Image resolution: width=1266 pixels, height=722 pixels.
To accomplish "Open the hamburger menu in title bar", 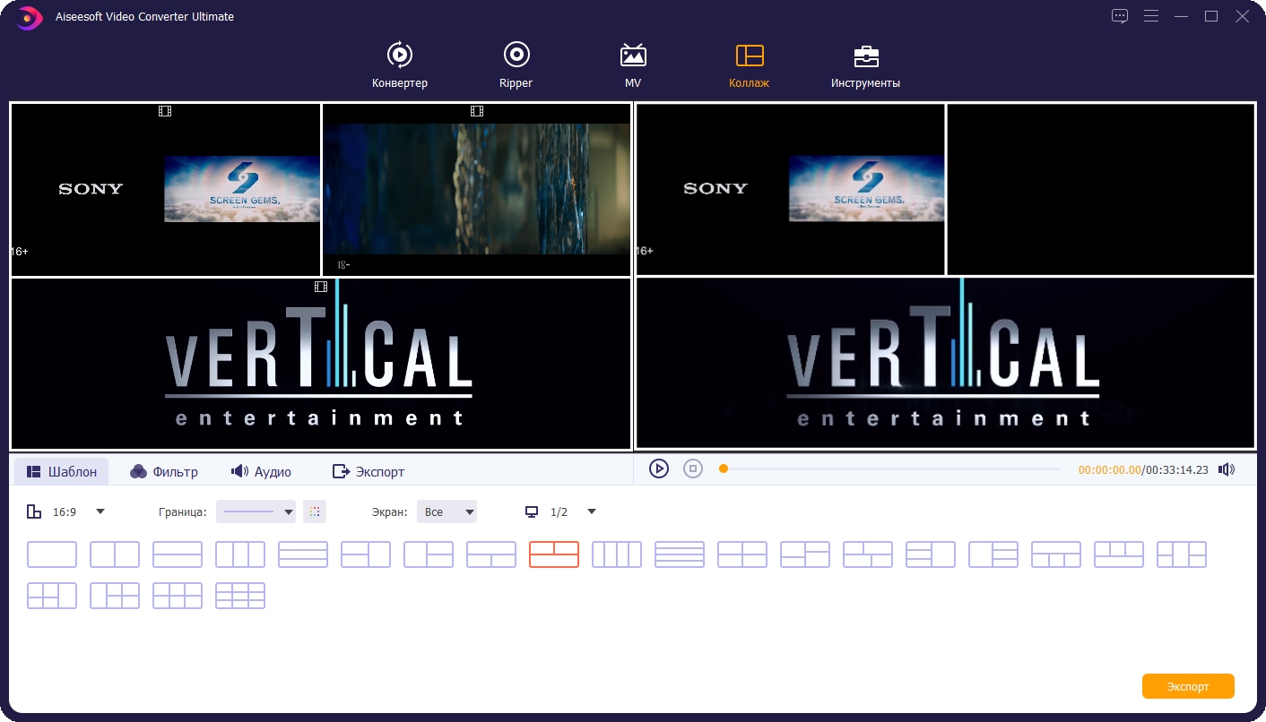I will (1151, 16).
